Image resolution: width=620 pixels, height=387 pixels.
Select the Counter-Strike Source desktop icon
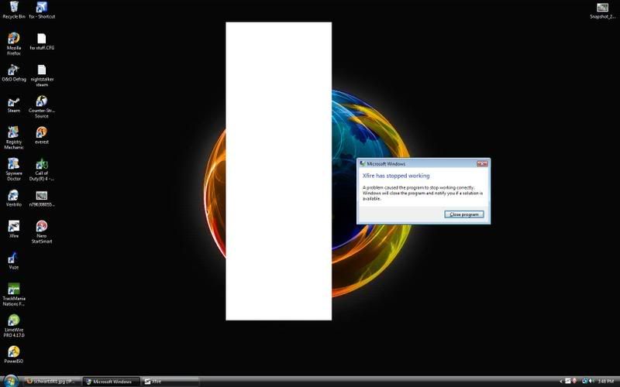(x=42, y=107)
